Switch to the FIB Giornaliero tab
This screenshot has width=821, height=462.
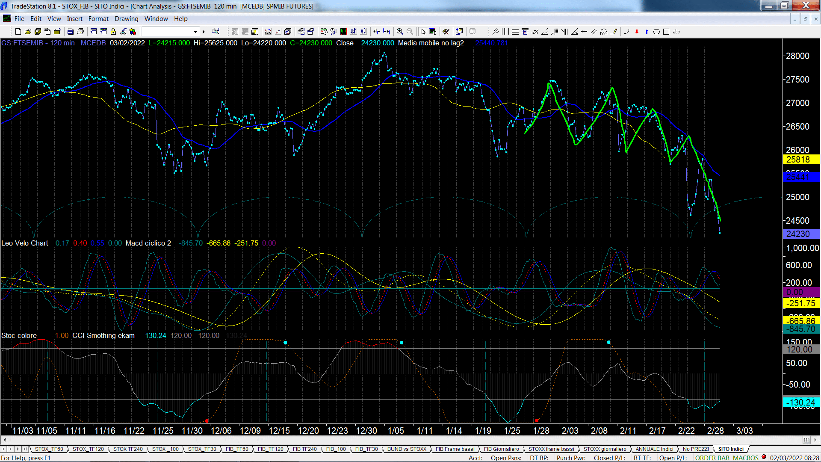(x=501, y=449)
